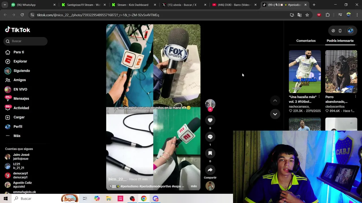The image size is (362, 203).
Task: View site information icon in address bar
Action: [32, 15]
